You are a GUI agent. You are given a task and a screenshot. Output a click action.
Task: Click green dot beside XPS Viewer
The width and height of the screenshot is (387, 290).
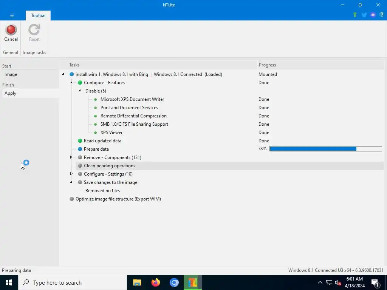(x=96, y=133)
